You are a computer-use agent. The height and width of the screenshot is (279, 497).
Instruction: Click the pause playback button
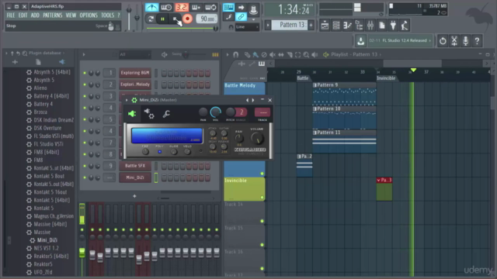162,19
